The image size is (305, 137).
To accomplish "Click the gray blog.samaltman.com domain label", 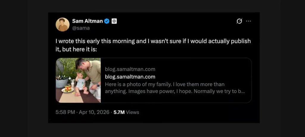I will pos(130,69).
